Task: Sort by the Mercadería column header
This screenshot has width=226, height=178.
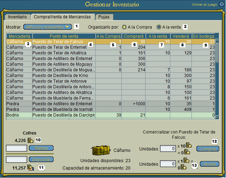Action: [x=19, y=36]
